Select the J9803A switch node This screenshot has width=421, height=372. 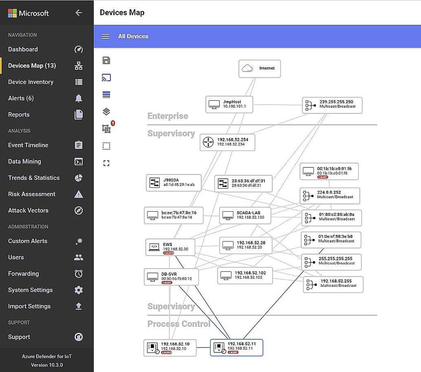[x=174, y=183]
